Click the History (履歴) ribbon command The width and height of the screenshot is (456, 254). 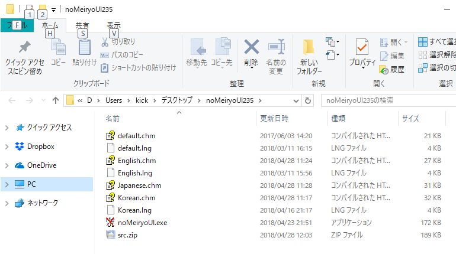point(391,70)
